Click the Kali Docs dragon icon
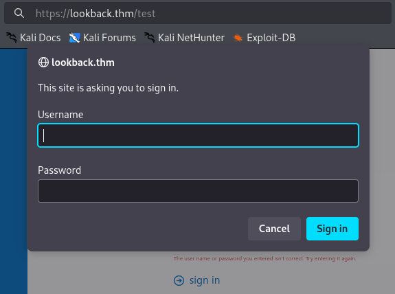Screen dimensions: 395x294 12,38
